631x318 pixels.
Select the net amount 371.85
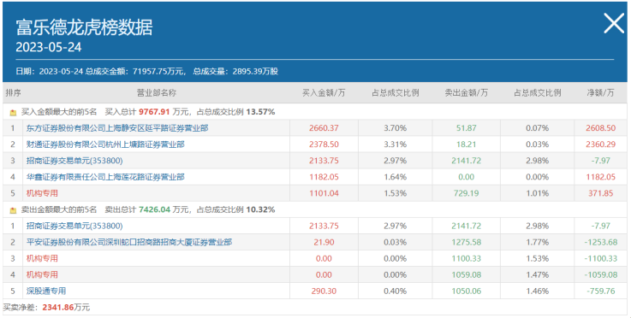pyautogui.click(x=600, y=193)
